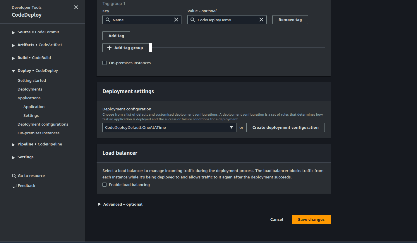417x243 pixels.
Task: Clear the Name key field
Action: (176, 20)
